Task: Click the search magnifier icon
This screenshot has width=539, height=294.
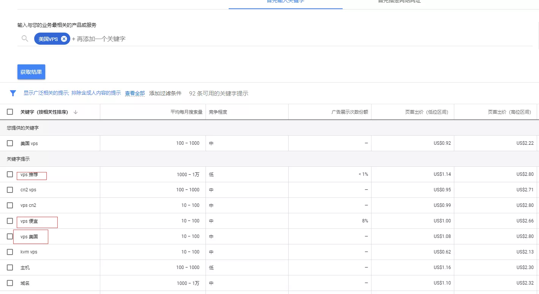Action: coord(25,39)
